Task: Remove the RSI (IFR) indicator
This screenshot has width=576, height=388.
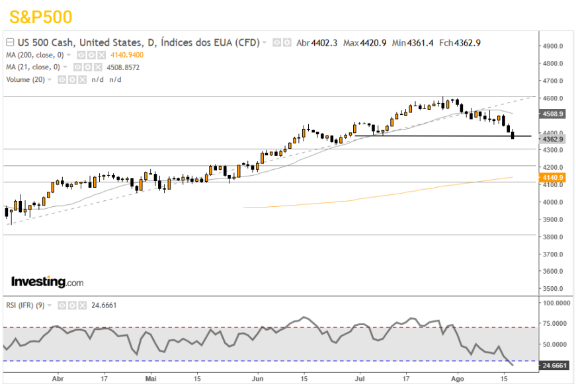Action: [81, 305]
